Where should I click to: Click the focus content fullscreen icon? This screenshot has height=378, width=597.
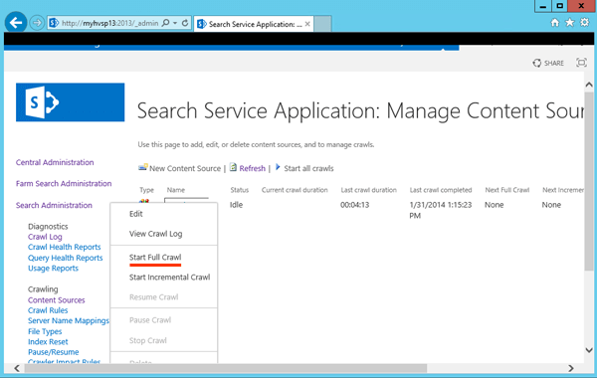(581, 63)
